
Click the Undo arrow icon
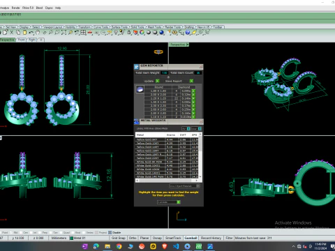point(31,33)
